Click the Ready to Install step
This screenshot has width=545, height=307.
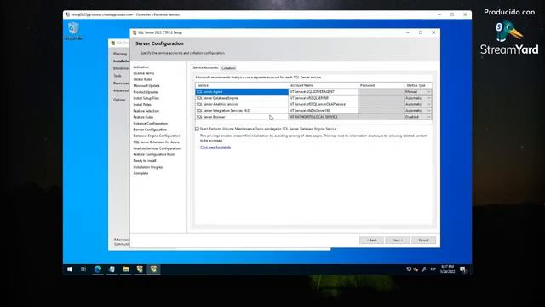coord(145,161)
